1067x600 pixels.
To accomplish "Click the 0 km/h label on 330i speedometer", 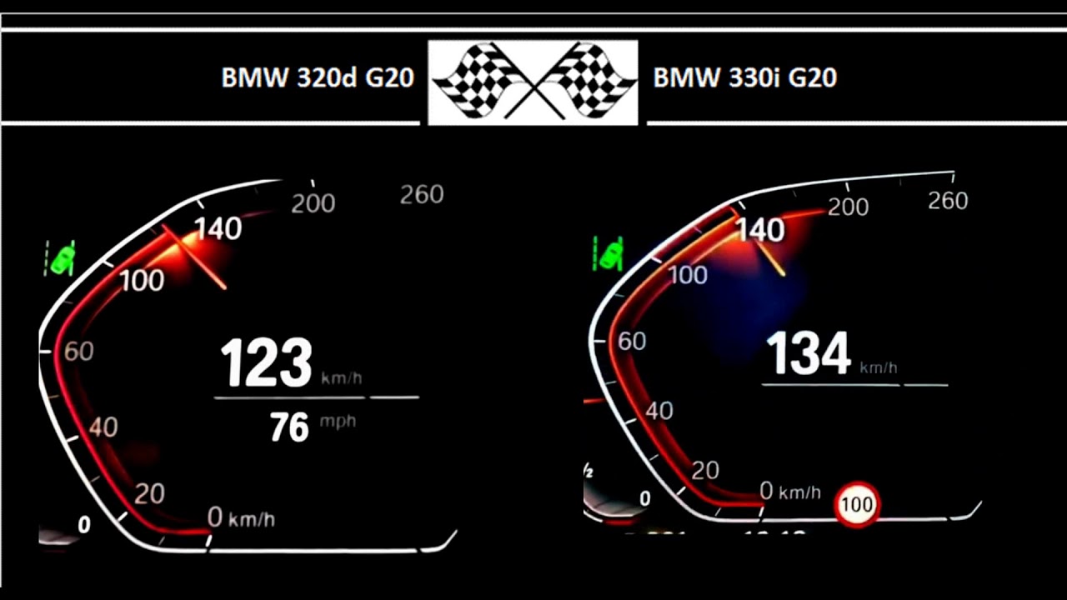I will coord(790,492).
